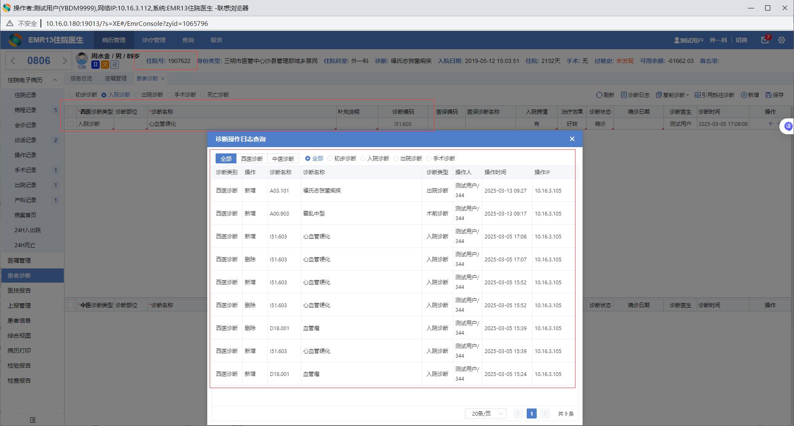Click the pagination next page arrow
The image size is (794, 426).
coord(545,413)
